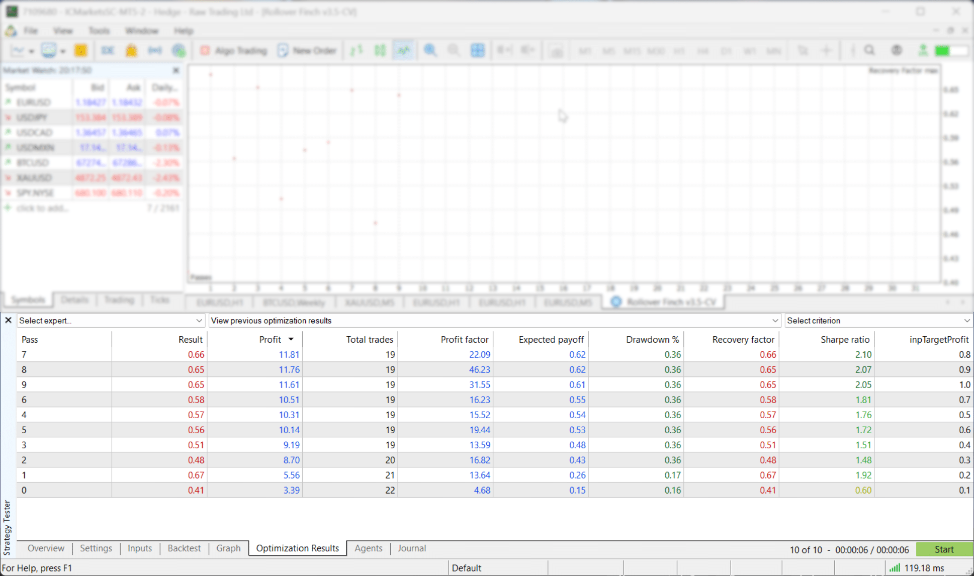The height and width of the screenshot is (576, 974).
Task: Switch to line chart icon
Action: [x=403, y=50]
